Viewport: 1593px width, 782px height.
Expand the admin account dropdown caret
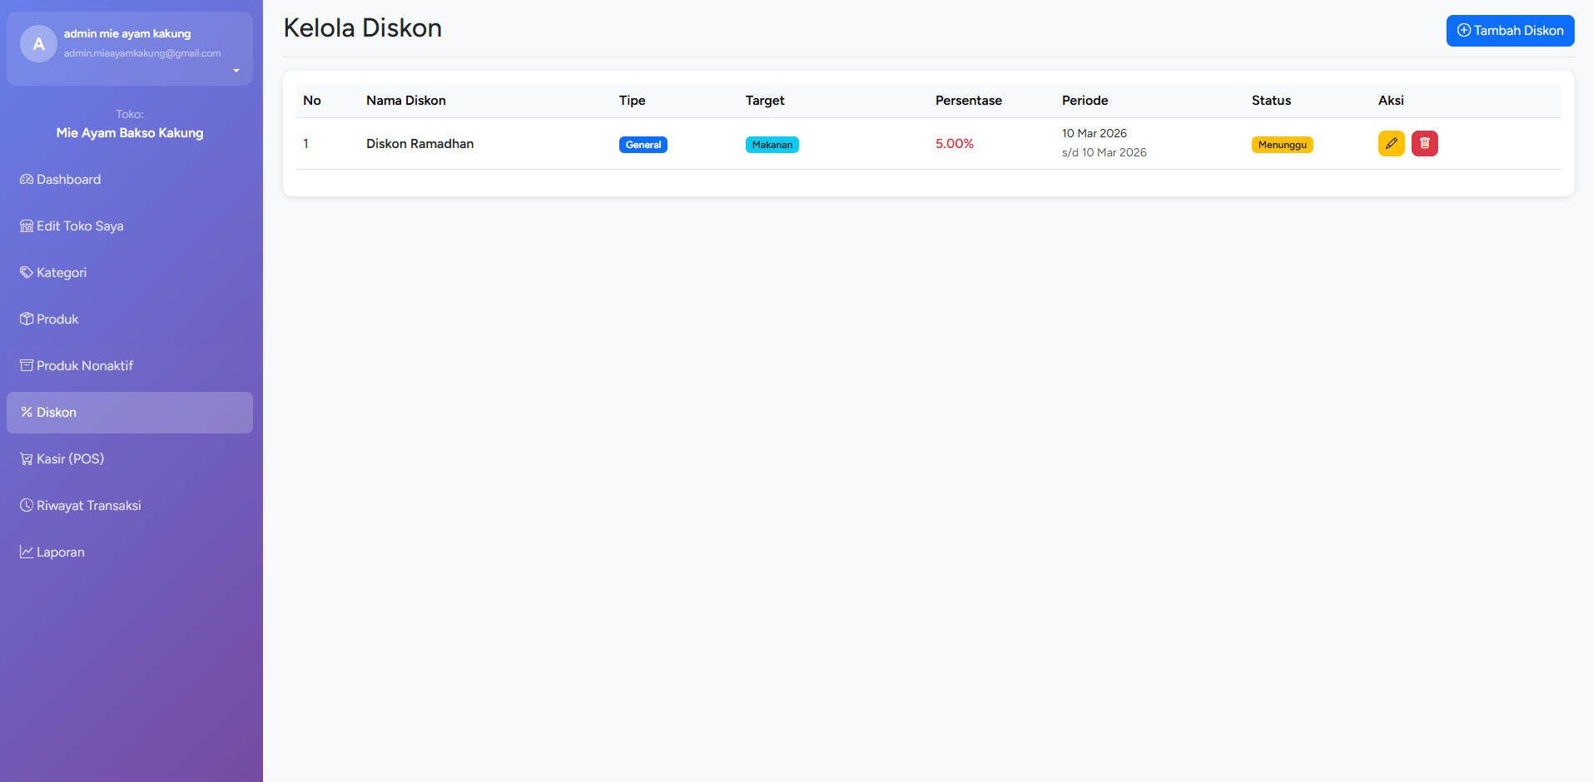point(236,71)
